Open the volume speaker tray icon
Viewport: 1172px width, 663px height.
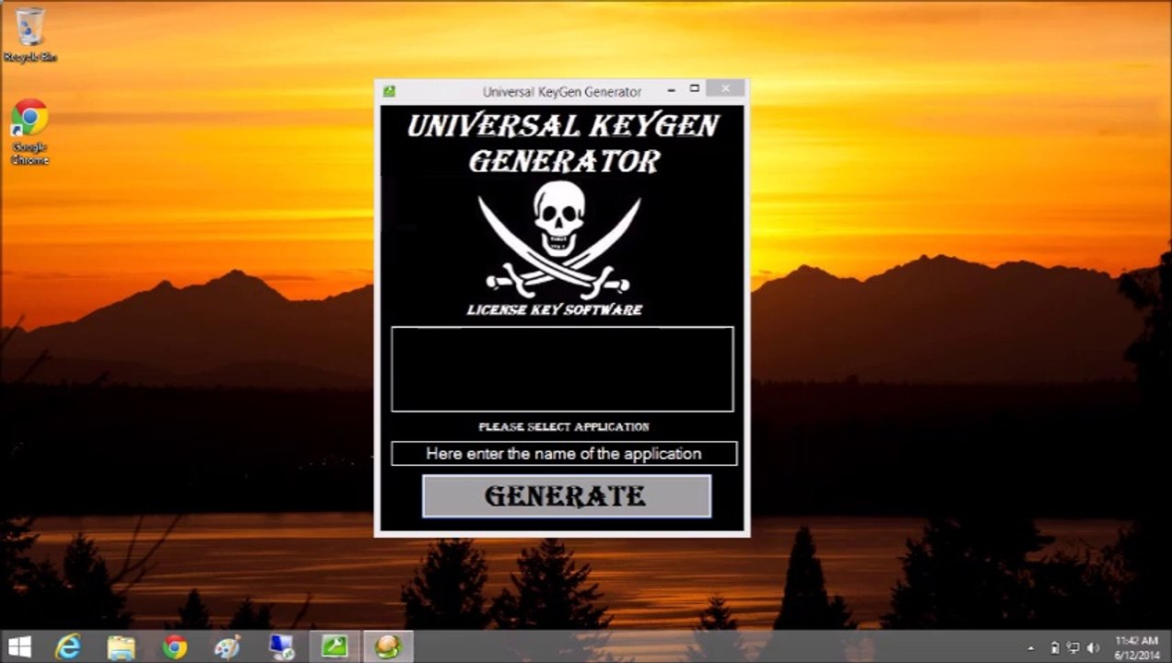coord(1094,648)
